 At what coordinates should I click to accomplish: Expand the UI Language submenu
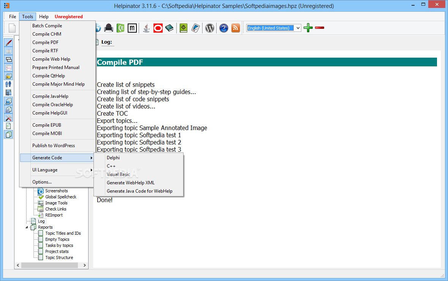click(x=57, y=170)
